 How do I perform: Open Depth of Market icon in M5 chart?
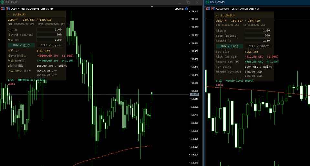[x=213, y=9]
